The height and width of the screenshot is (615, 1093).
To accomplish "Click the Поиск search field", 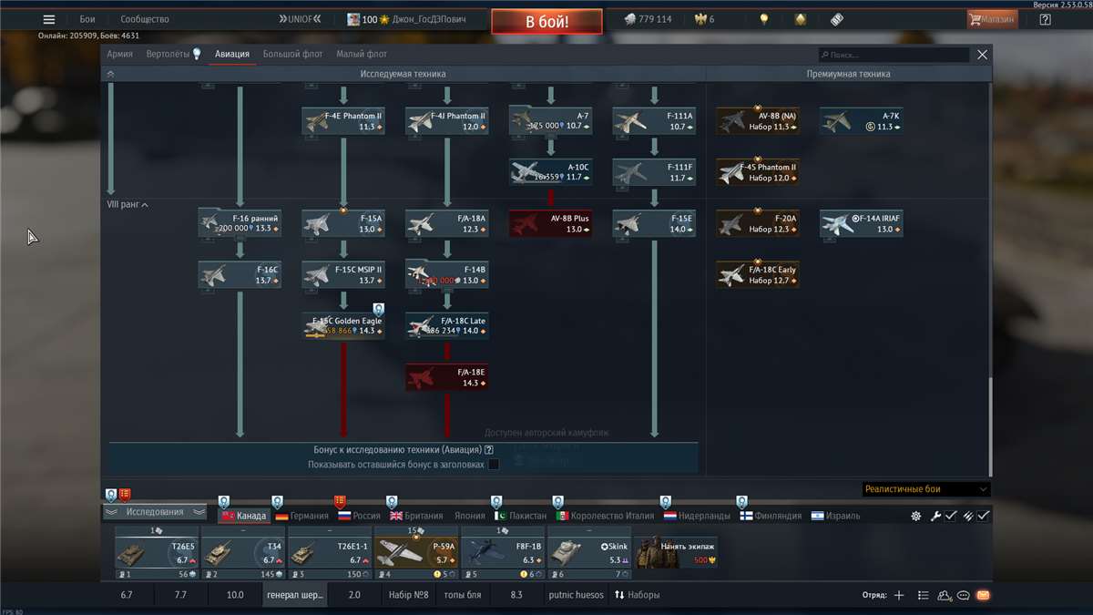I will click(893, 55).
